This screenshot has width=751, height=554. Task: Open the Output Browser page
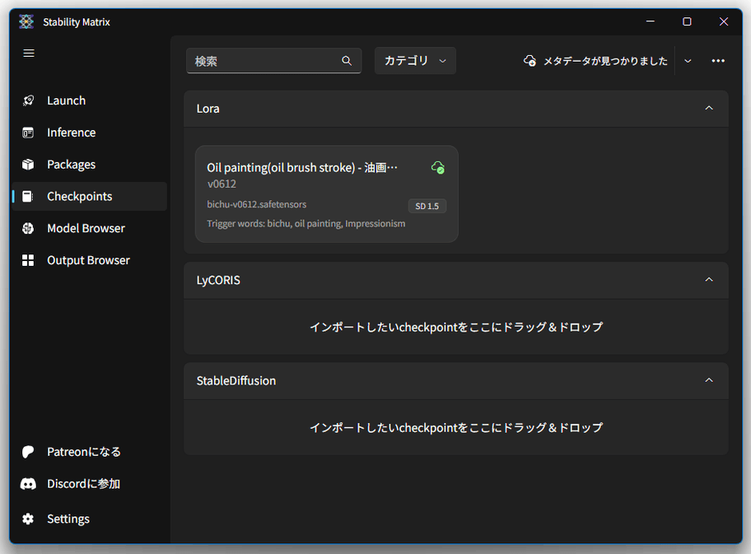click(90, 260)
